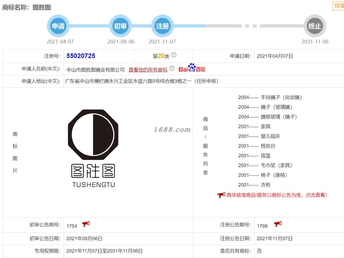Click goods row 衣柜
This screenshot has width=344, height=258.
[x=254, y=185]
